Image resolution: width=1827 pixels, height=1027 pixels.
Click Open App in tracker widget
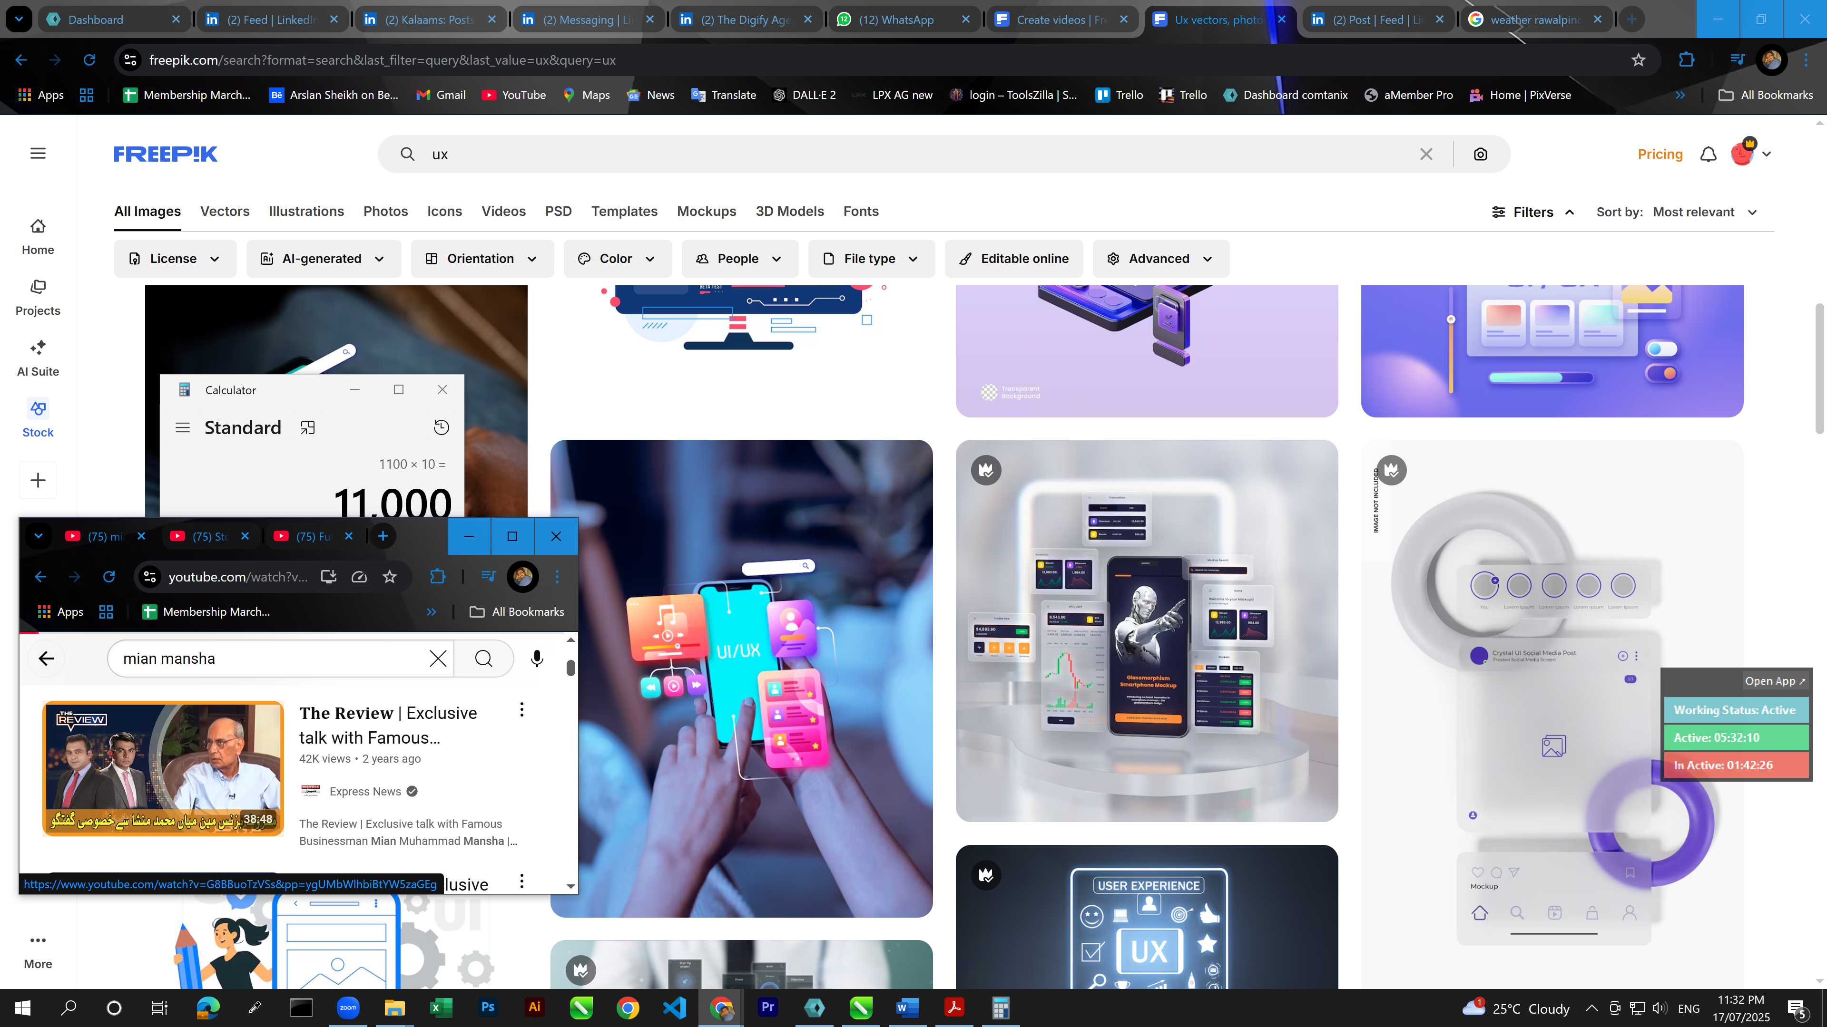(x=1775, y=680)
